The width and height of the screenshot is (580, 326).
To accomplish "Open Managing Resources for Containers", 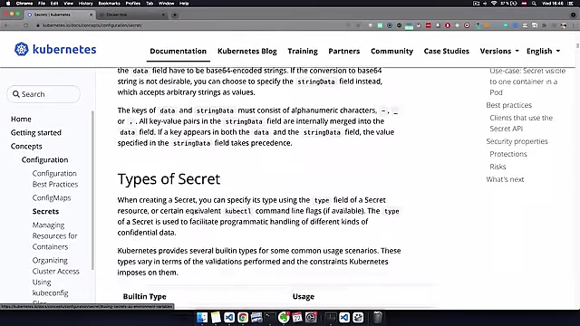I will coord(54,235).
